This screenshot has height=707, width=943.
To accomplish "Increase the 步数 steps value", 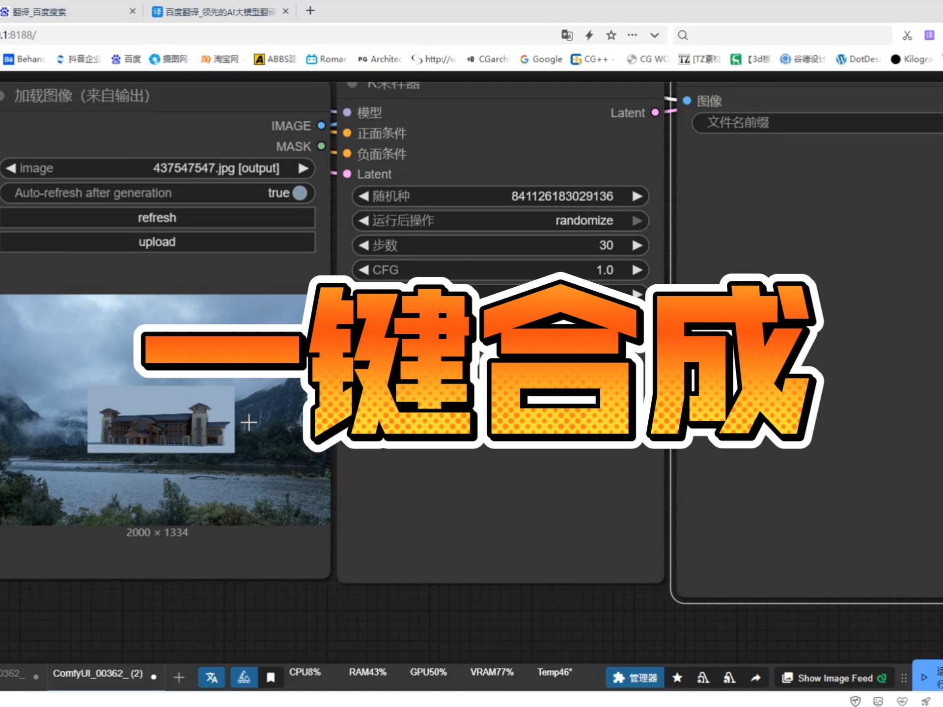I will click(637, 245).
